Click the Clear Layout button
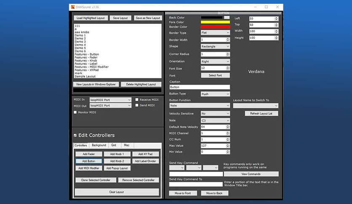The width and height of the screenshot is (352, 204). click(117, 192)
